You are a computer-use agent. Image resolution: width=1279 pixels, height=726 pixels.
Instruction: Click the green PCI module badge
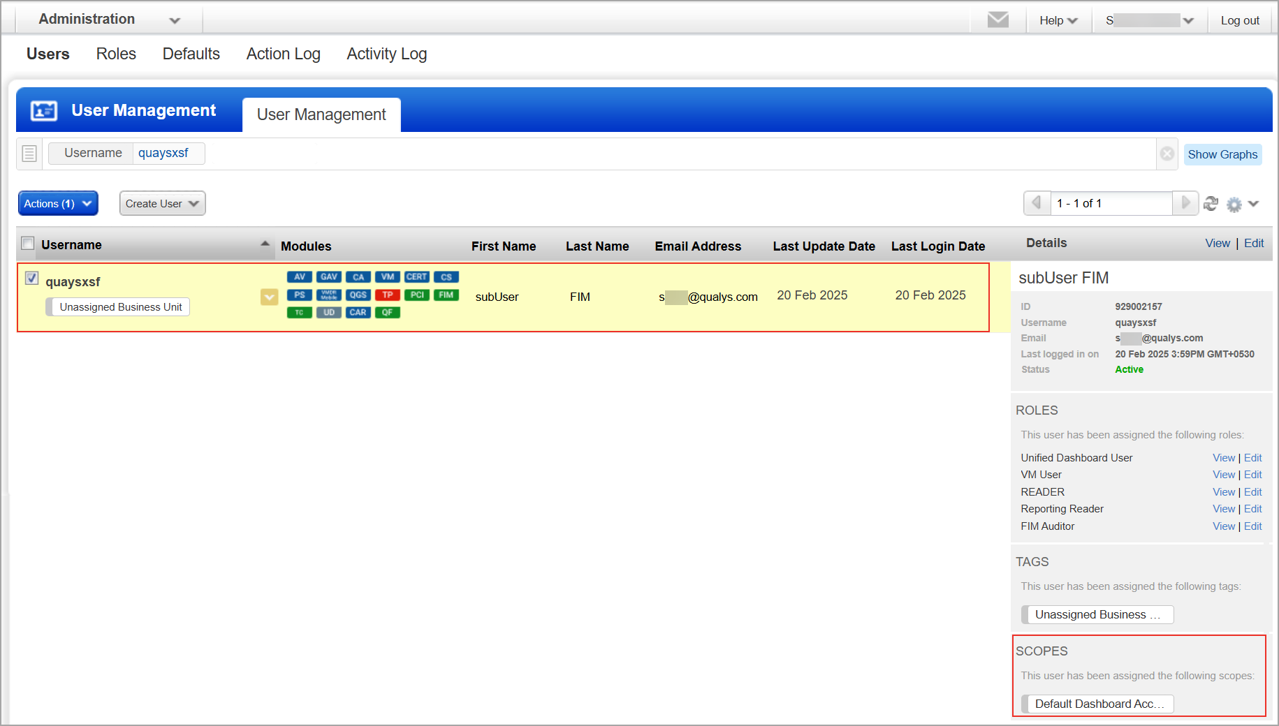[x=416, y=295]
